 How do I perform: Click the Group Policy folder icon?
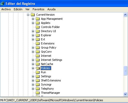coord(38,48)
